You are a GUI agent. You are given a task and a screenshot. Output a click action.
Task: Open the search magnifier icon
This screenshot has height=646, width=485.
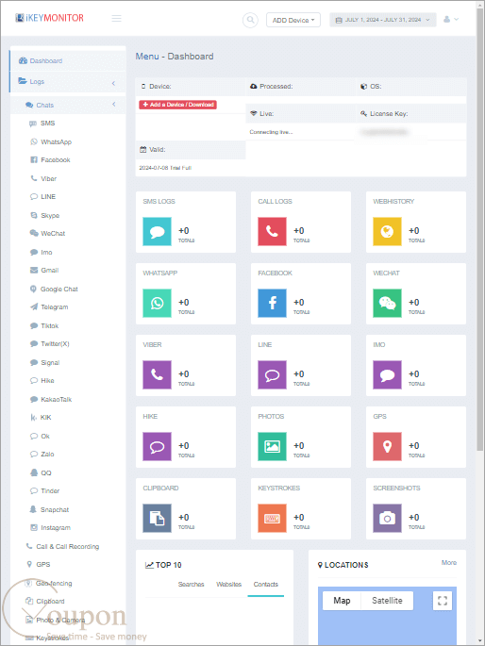point(250,20)
